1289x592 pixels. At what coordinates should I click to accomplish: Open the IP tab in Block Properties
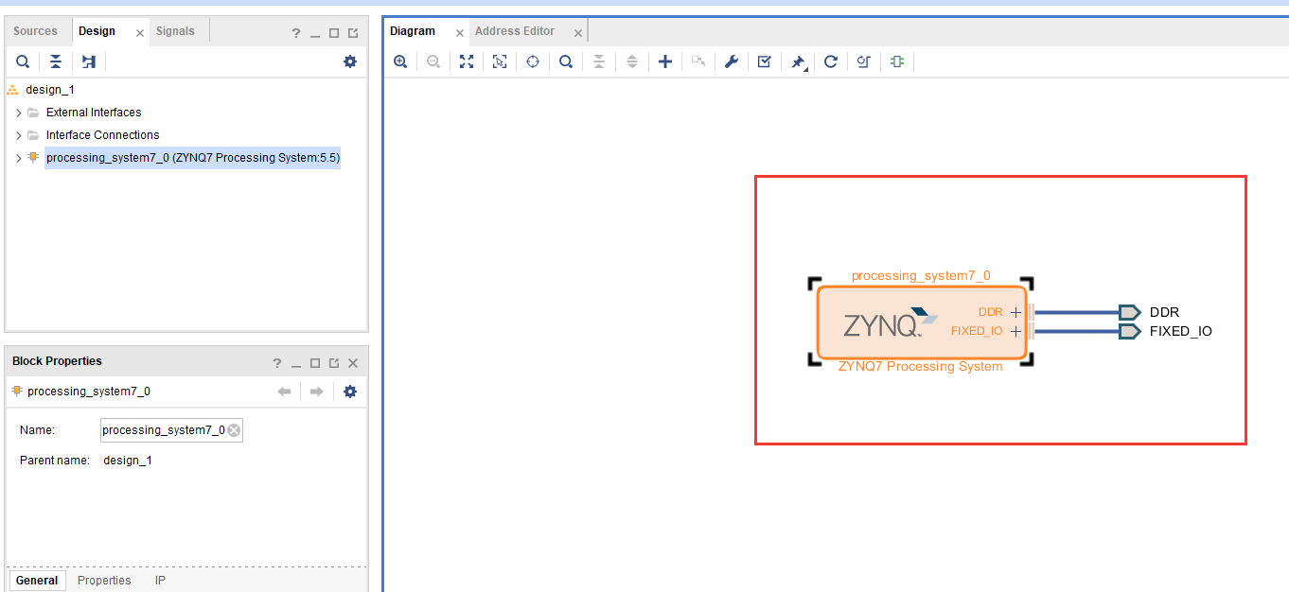160,581
